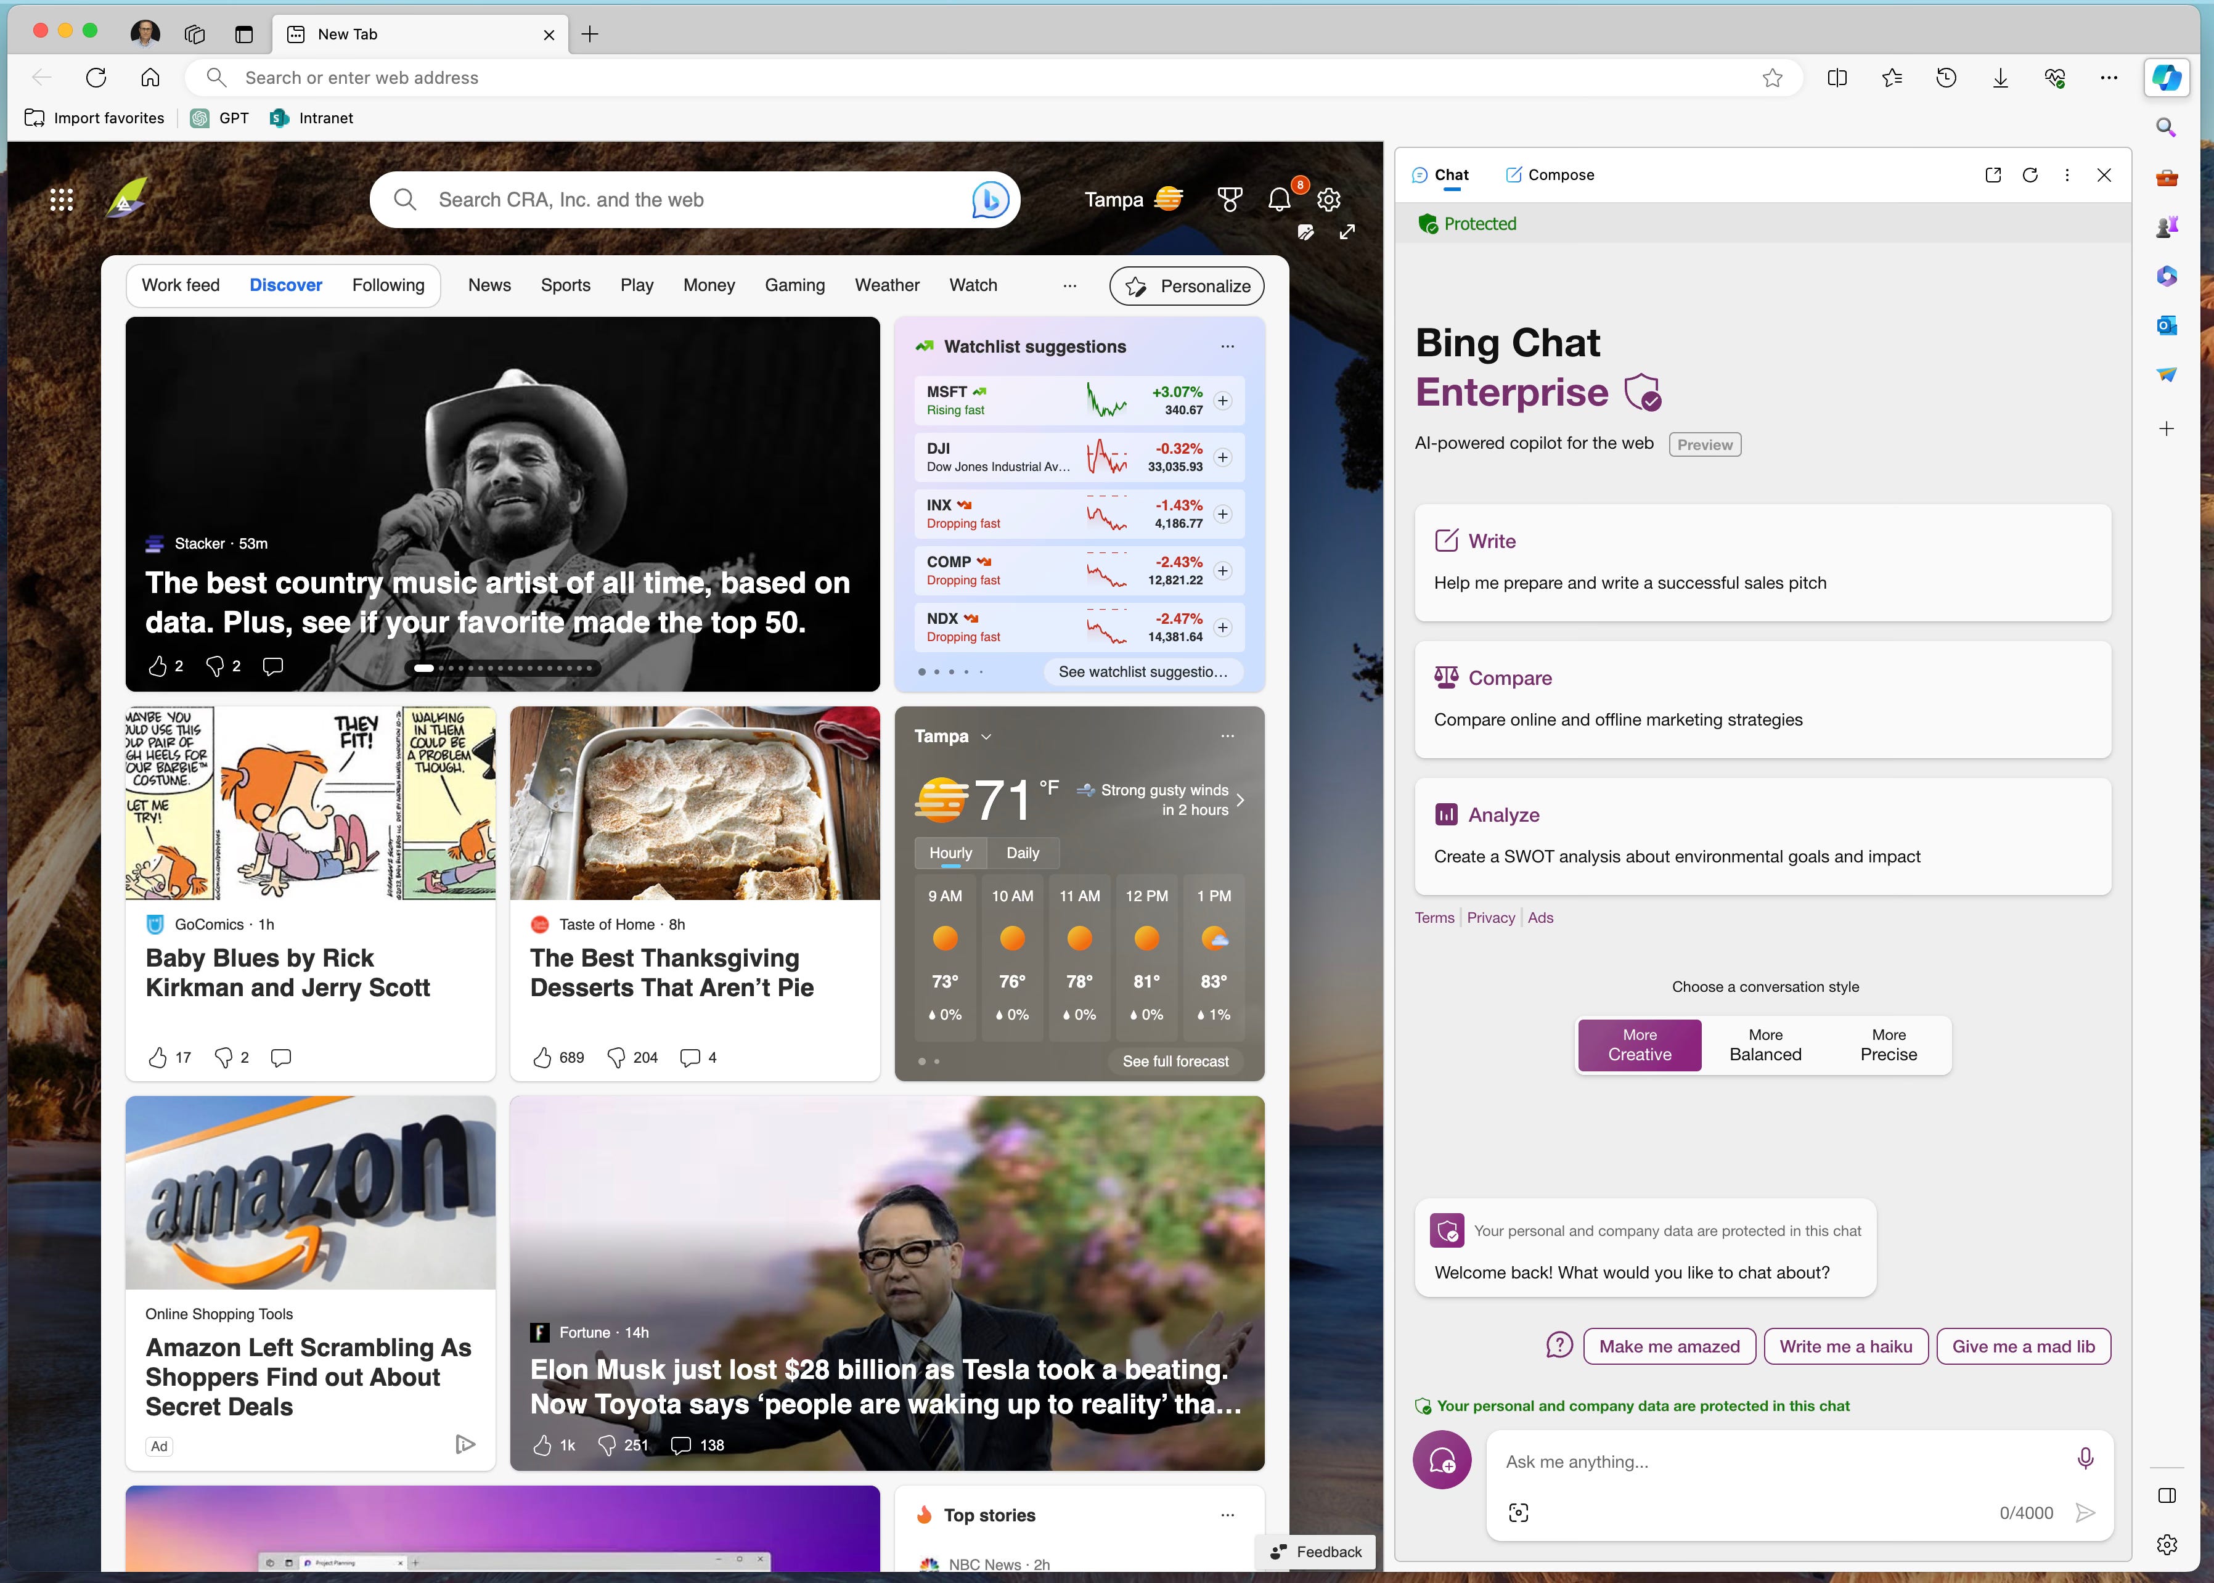Choose Make me amazed suggestion
This screenshot has width=2214, height=1583.
click(x=1669, y=1347)
